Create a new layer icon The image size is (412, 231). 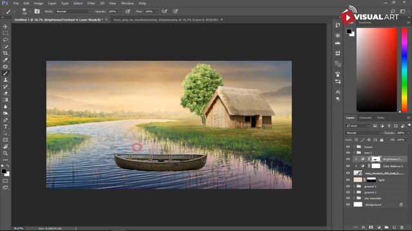(x=394, y=227)
